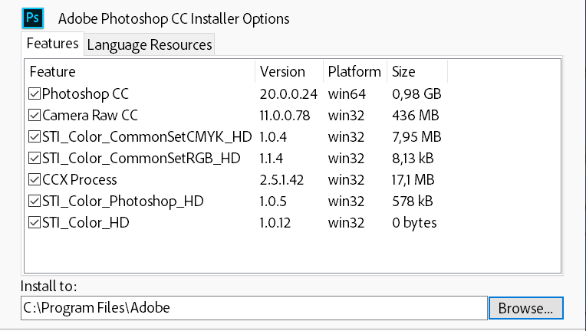Switch to the Language Resources tab
The height and width of the screenshot is (331, 586).
[150, 44]
